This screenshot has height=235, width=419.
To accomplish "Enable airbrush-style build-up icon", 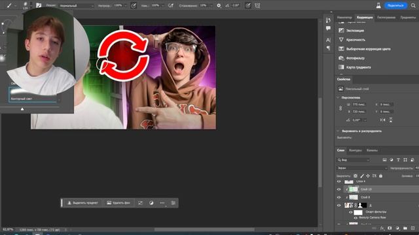I will tap(170, 5).
